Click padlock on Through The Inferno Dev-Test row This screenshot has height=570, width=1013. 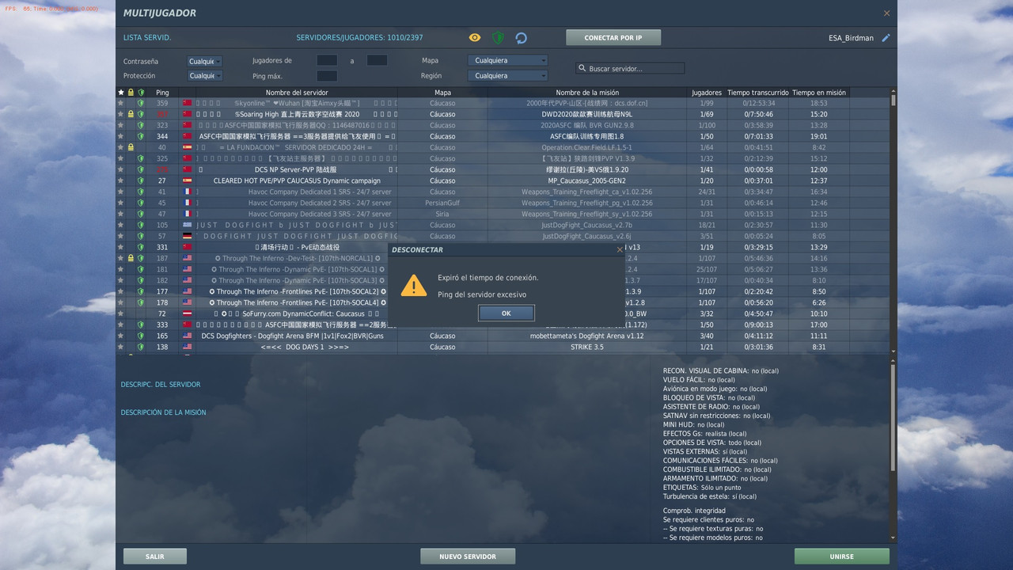[x=131, y=258]
